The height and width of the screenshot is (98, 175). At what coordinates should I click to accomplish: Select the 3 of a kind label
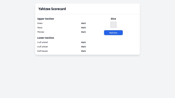click(42, 42)
